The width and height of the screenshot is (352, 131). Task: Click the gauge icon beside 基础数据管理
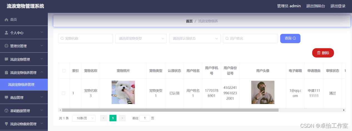[6, 111]
